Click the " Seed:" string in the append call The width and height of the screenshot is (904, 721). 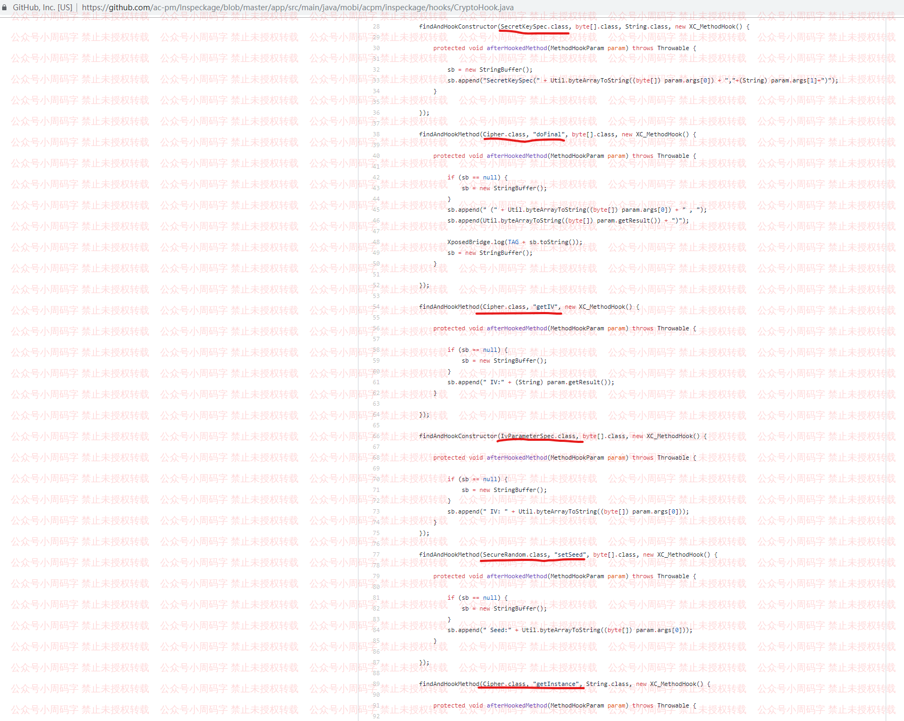(x=497, y=630)
